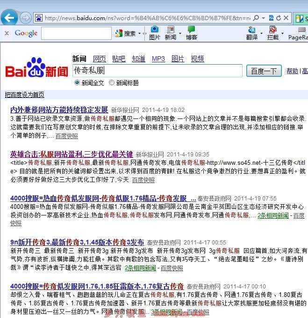Click the timestamp 2011-4-17 00:55
The width and height of the screenshot is (308, 318).
(x=205, y=242)
